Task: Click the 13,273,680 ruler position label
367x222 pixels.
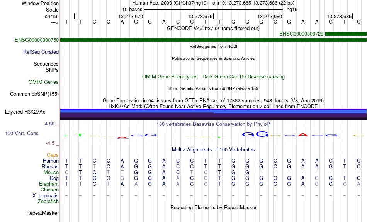Action: (x=270, y=16)
